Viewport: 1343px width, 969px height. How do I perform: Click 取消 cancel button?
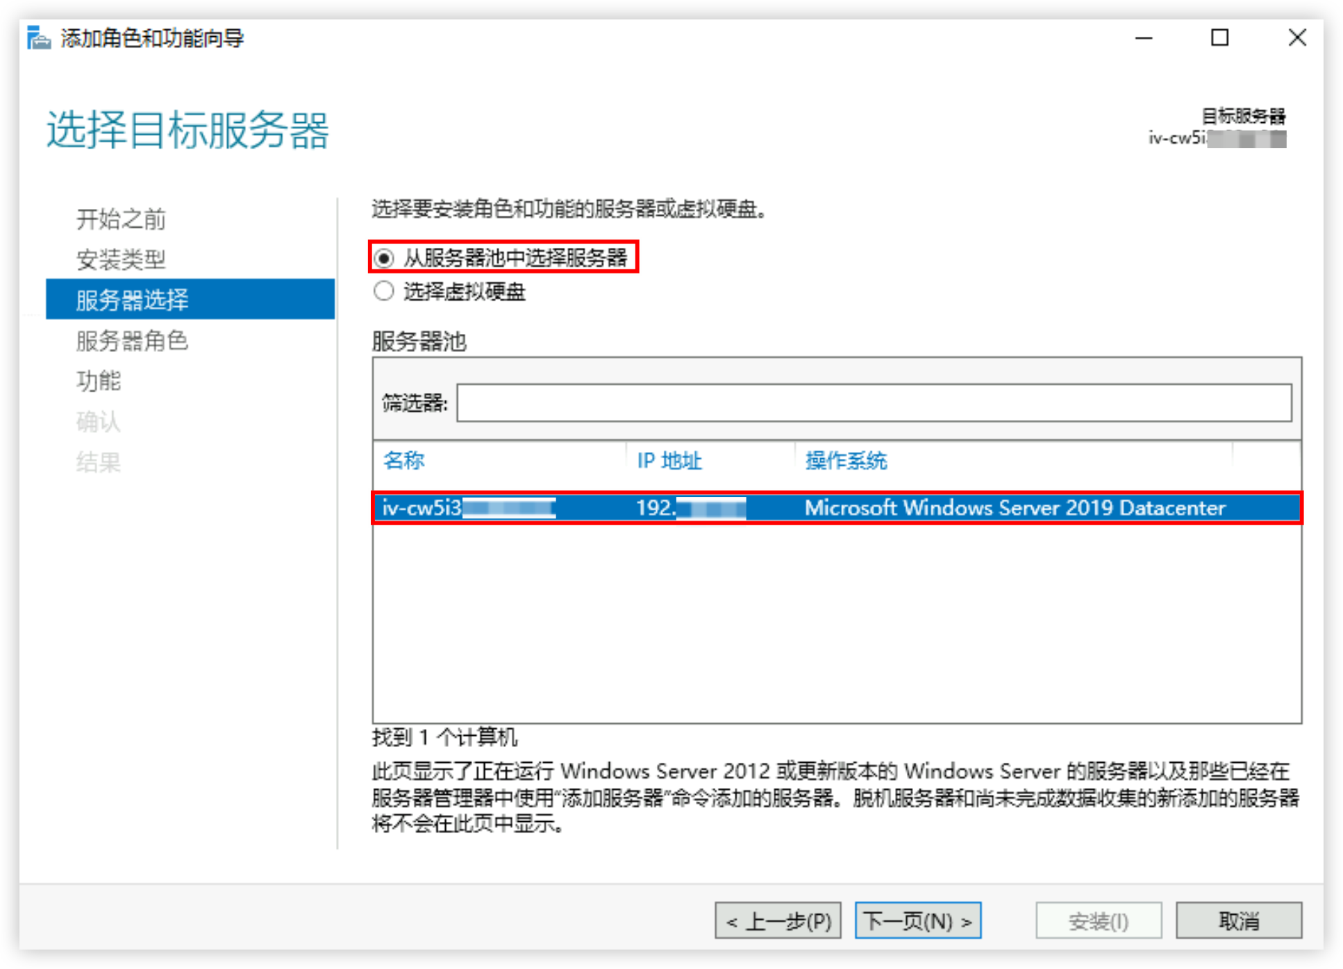pyautogui.click(x=1238, y=920)
